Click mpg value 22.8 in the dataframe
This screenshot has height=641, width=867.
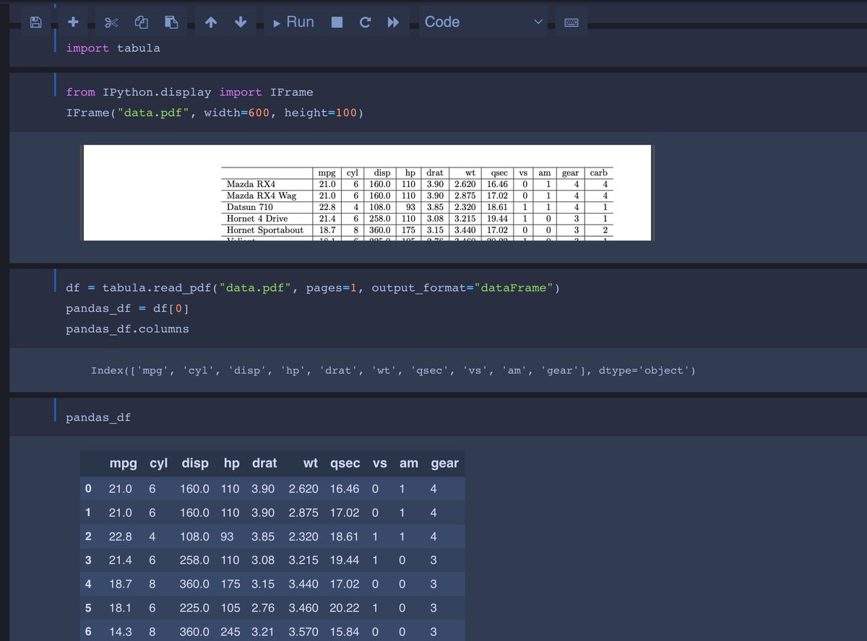click(120, 536)
